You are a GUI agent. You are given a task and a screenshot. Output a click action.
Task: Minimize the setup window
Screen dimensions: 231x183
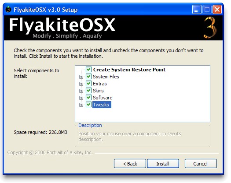[197, 10]
